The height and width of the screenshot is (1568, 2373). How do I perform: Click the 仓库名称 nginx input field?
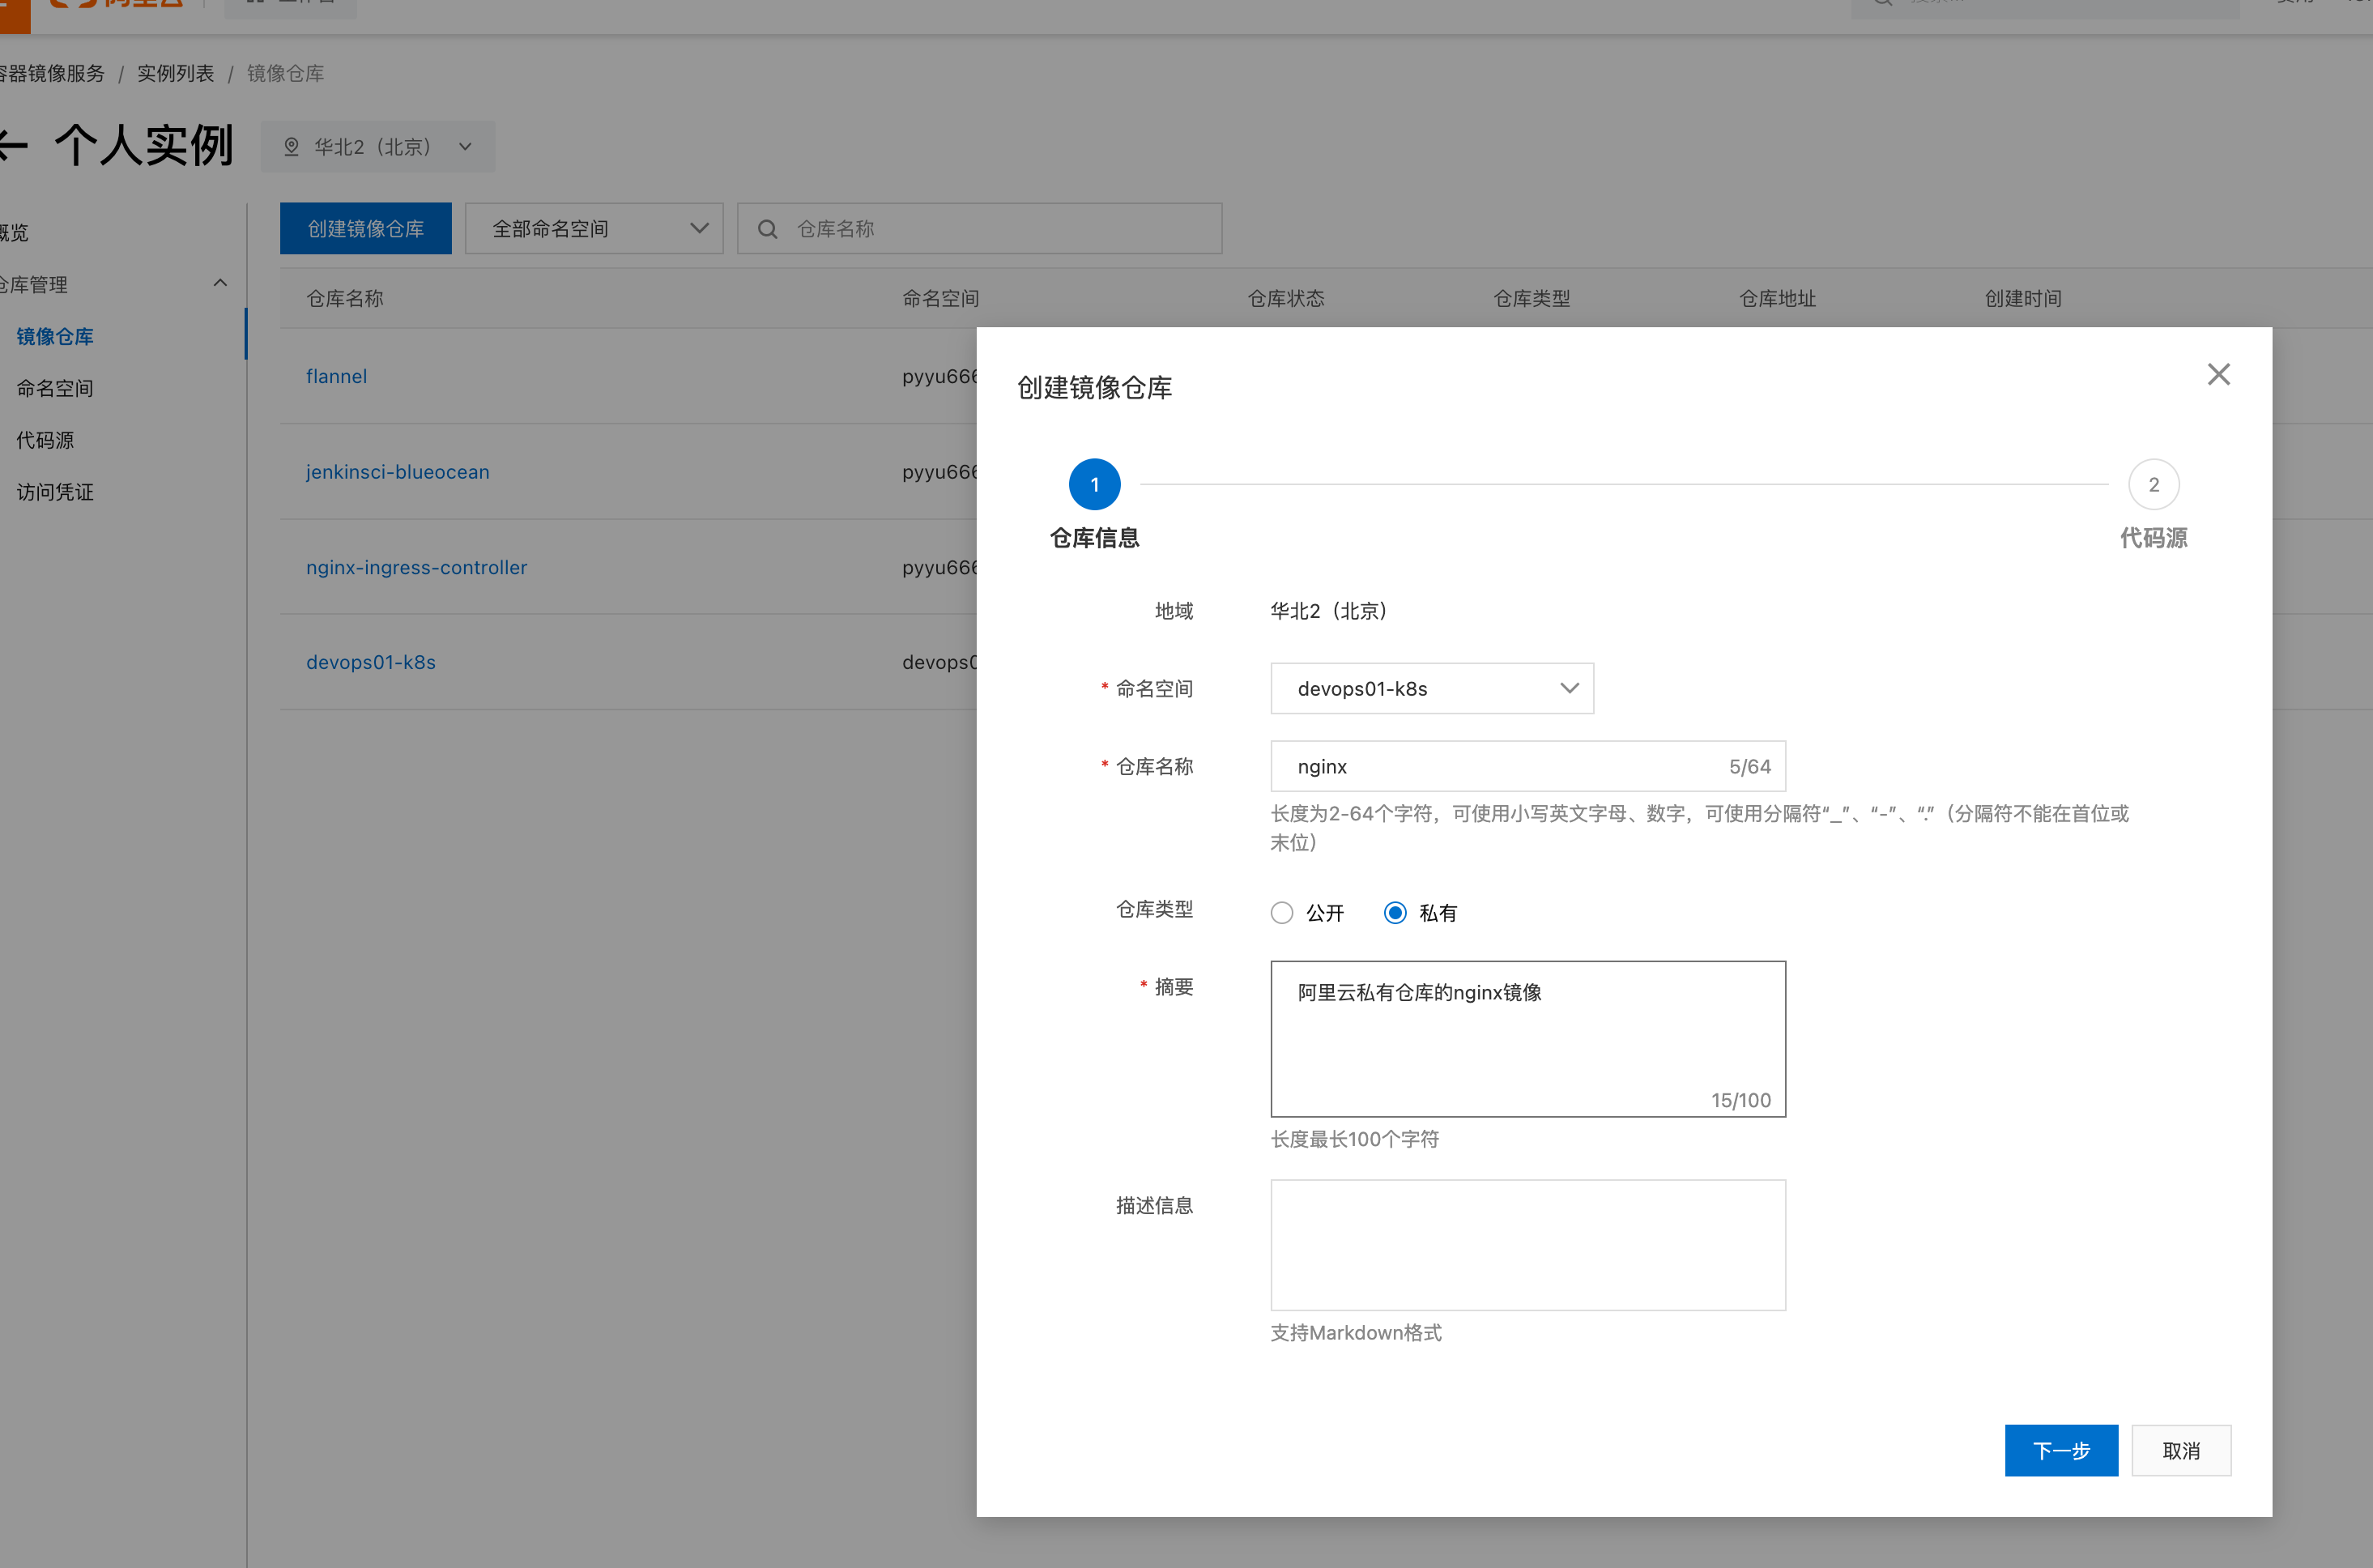(x=1500, y=767)
